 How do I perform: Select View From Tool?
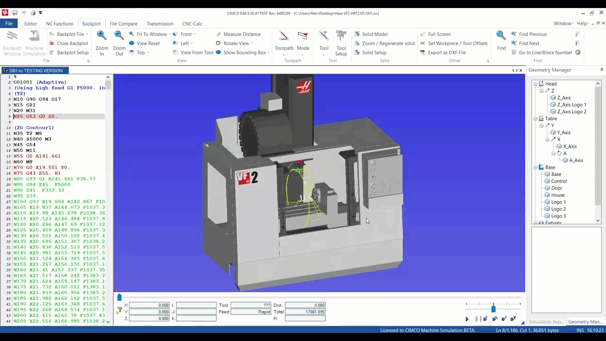(193, 53)
